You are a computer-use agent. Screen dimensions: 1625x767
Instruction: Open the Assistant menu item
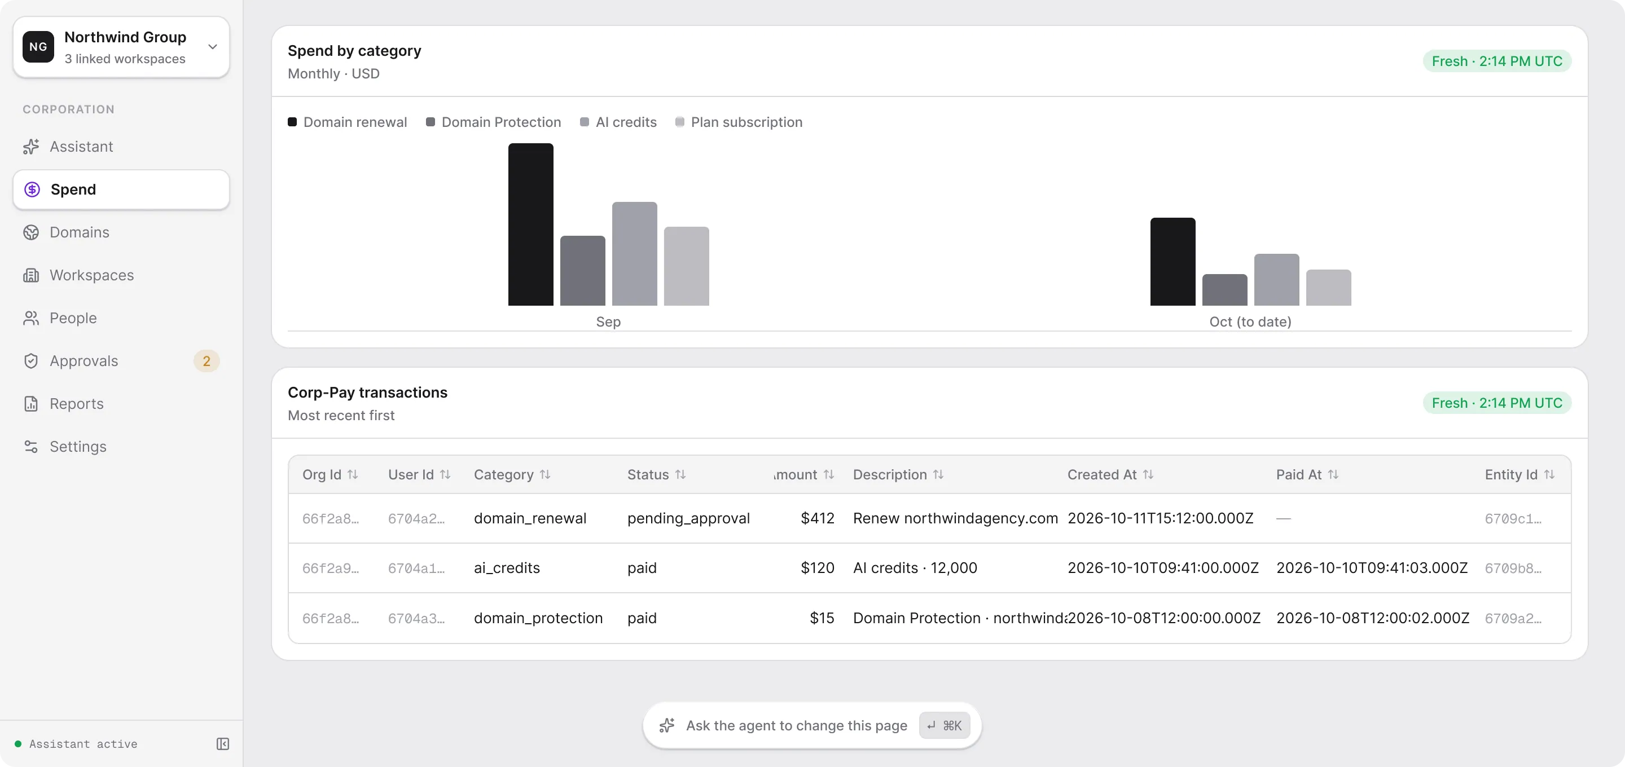(x=121, y=146)
